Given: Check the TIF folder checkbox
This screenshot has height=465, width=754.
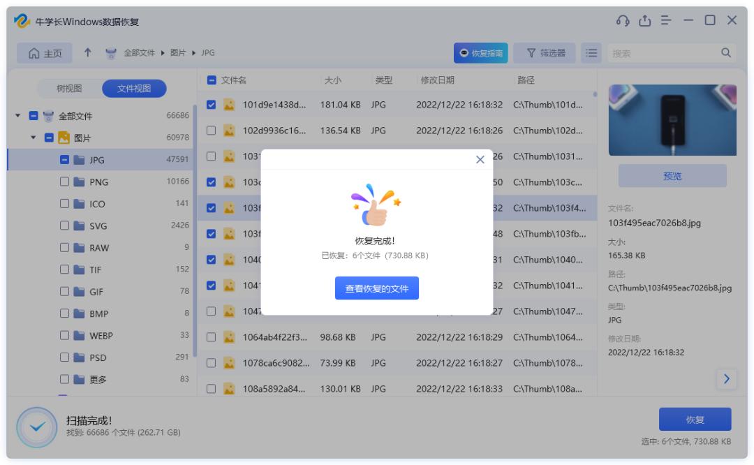Looking at the screenshot, I should pos(64,270).
